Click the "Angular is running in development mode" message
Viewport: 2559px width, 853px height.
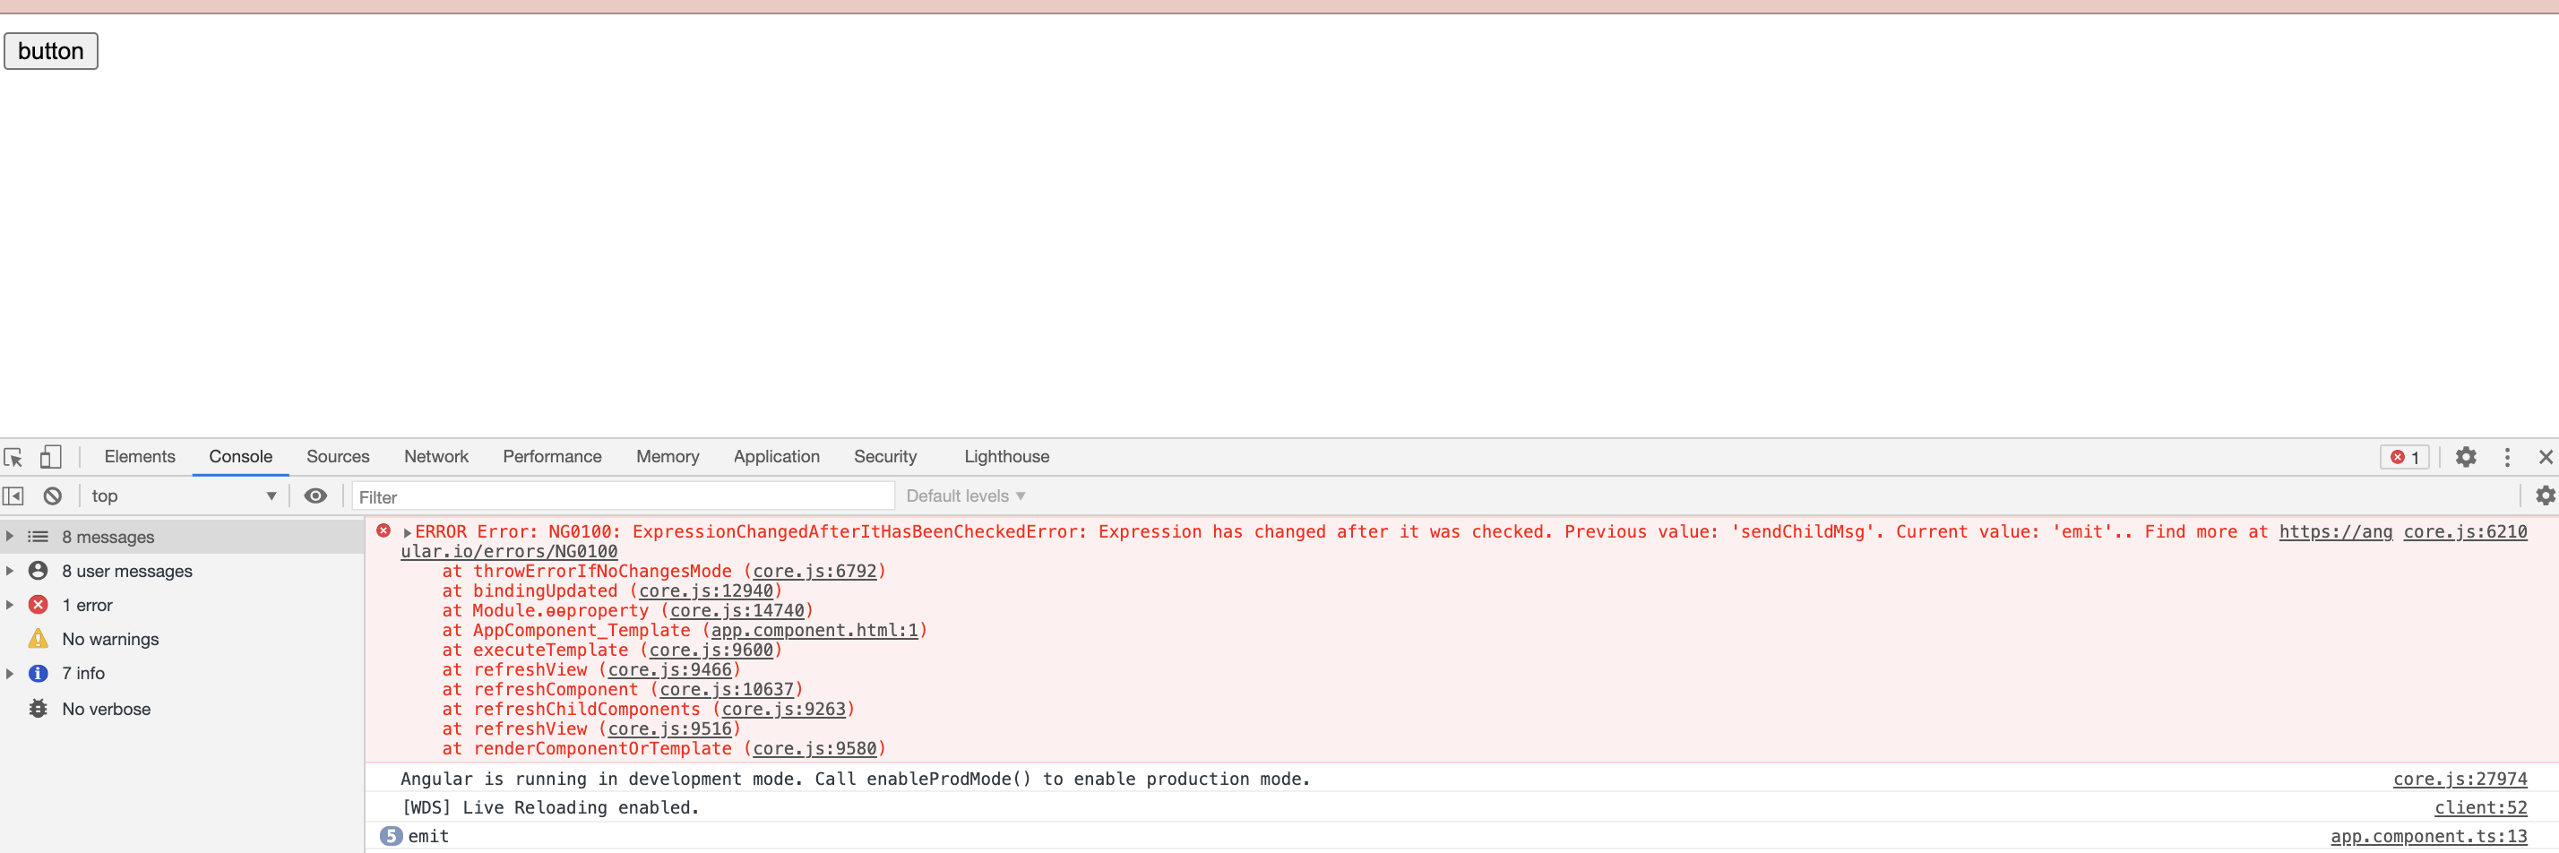coord(856,779)
